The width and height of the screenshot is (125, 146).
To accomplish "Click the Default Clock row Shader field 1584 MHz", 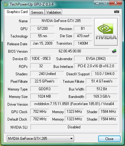I will click(x=108, y=119).
